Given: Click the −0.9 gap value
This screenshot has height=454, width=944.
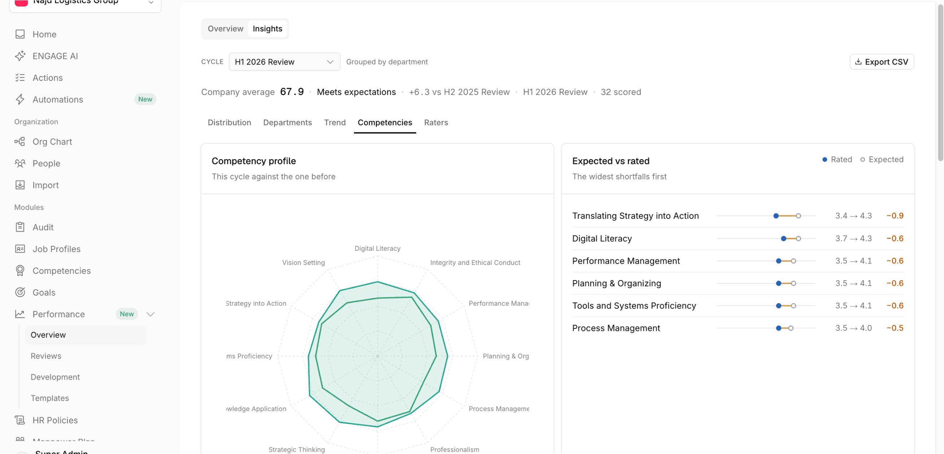Looking at the screenshot, I should 895,216.
